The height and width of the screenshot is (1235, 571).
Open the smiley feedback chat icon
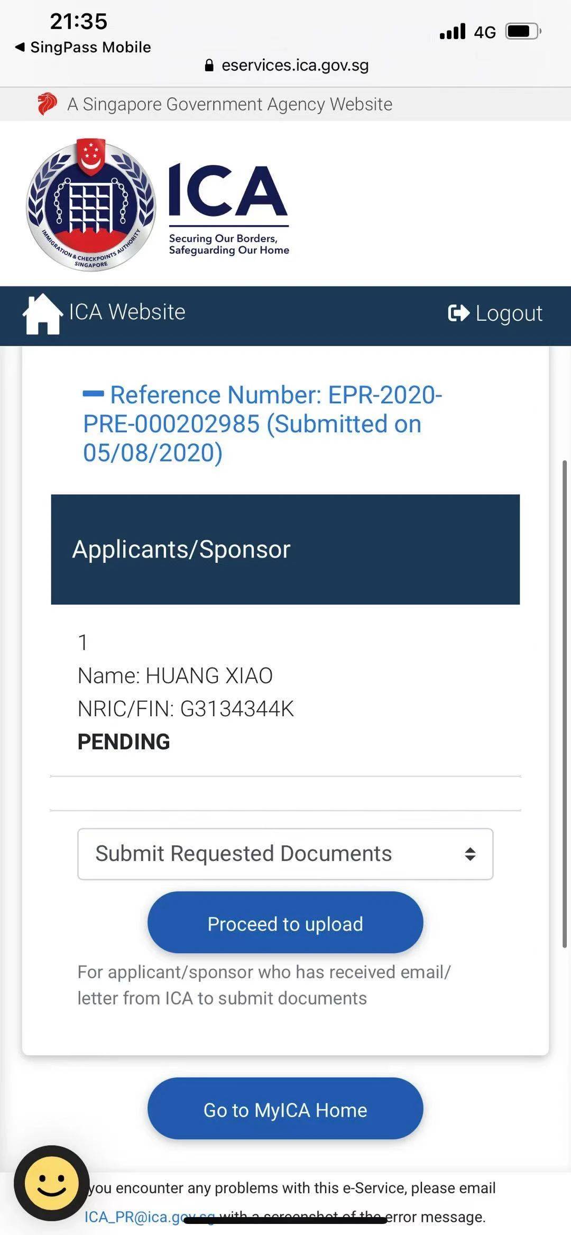pyautogui.click(x=51, y=1183)
